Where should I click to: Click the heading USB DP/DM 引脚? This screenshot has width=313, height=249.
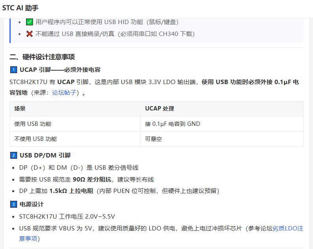click(45, 155)
